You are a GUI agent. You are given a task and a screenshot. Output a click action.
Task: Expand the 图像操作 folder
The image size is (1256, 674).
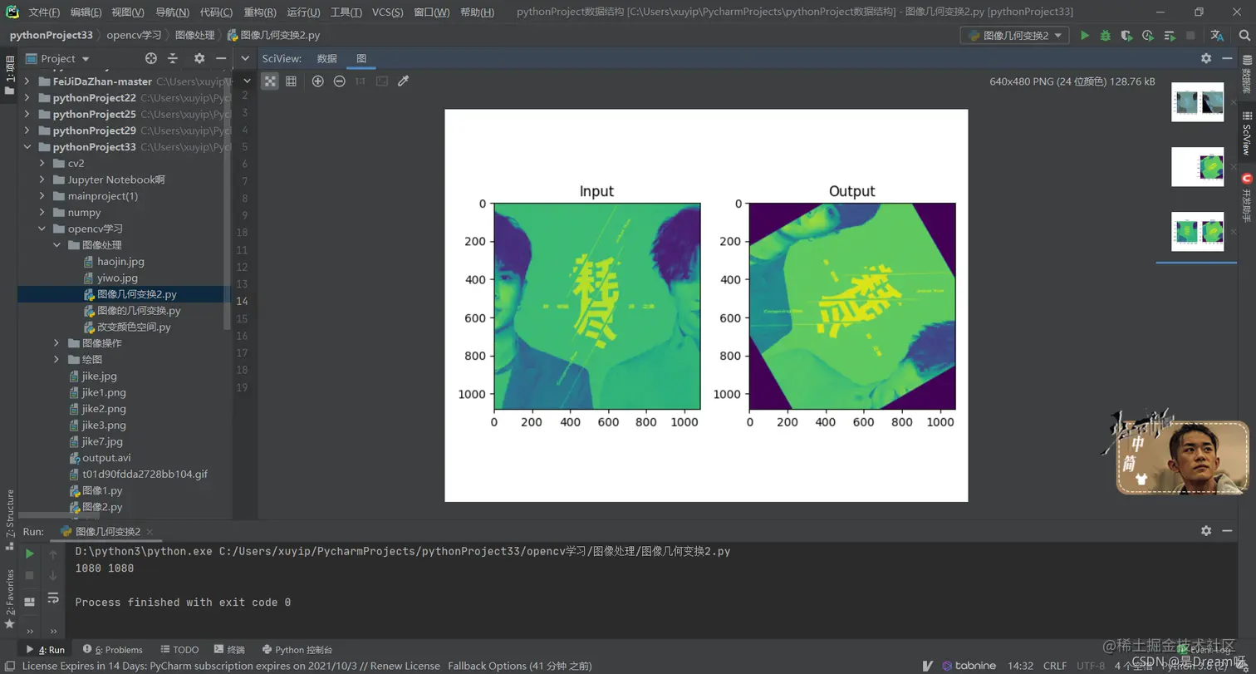pos(55,343)
